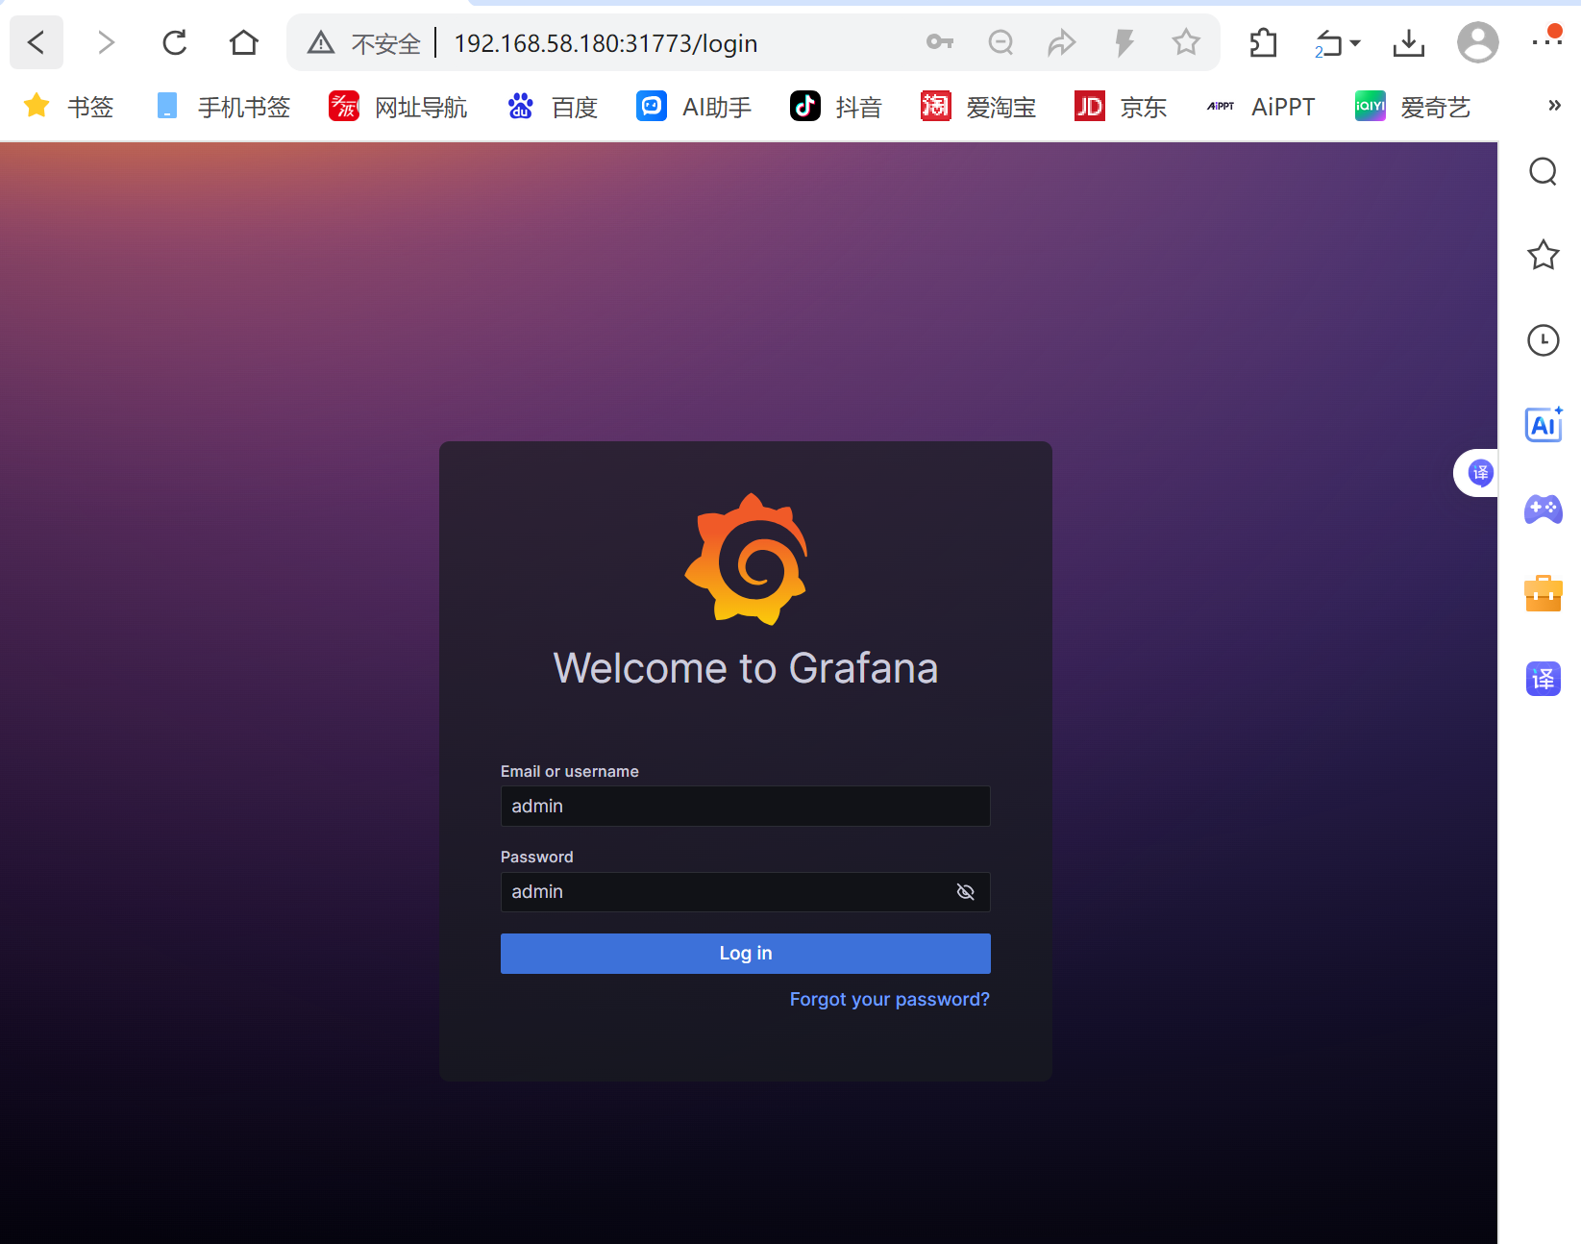Open the sidebar history clock
The image size is (1581, 1244).
point(1544,339)
